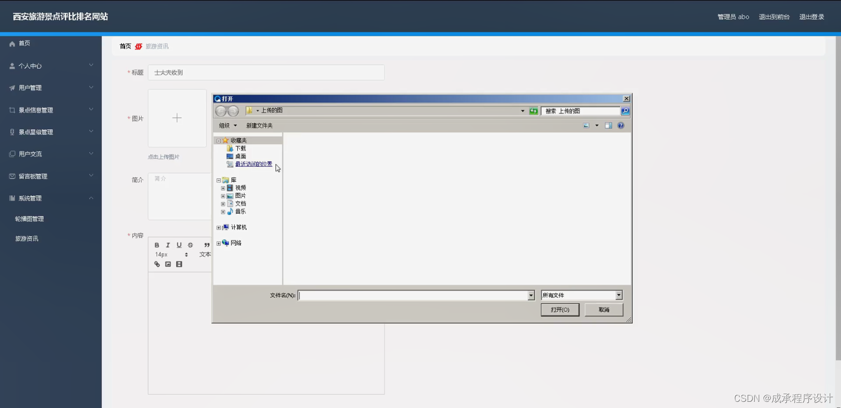Screen dimensions: 841x408
Task: Click the change view icon in the dialog toolbar
Action: tap(586, 126)
